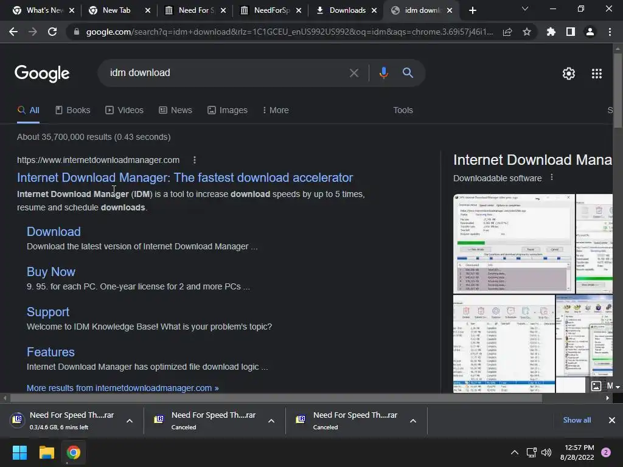Click the address bar URL
The image size is (623, 467).
point(289,32)
